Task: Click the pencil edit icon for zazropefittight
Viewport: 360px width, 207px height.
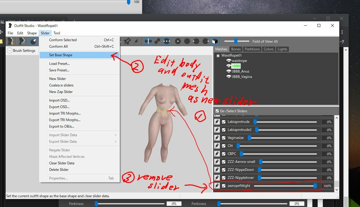Action: (x=217, y=186)
